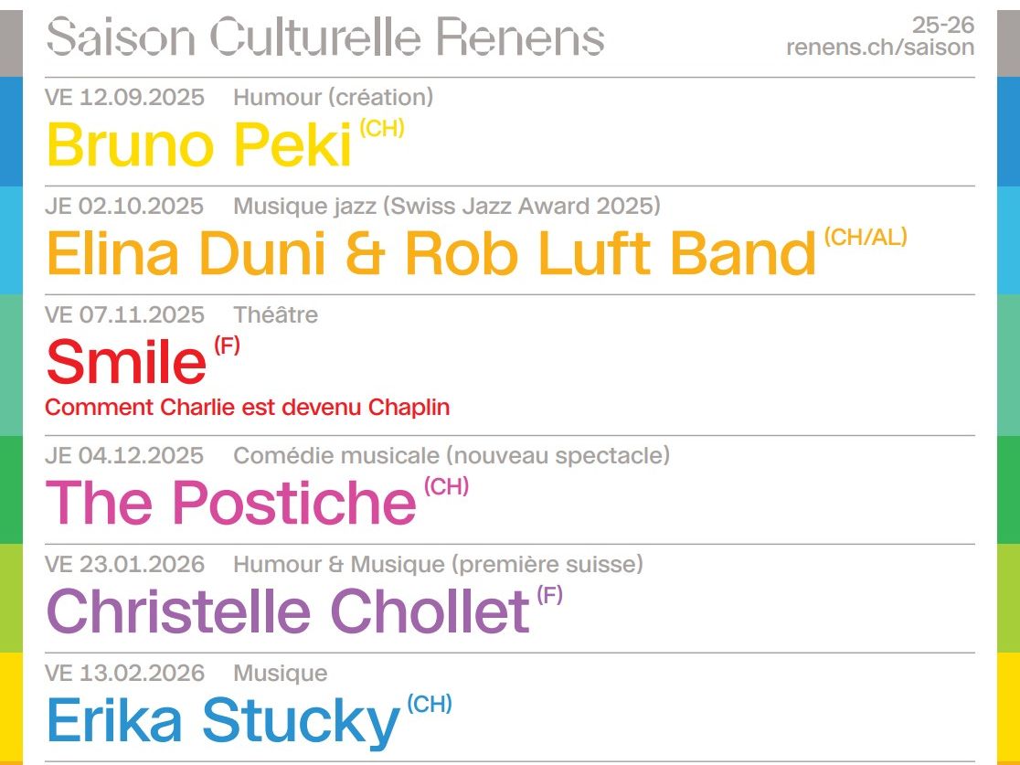1020x765 pixels.
Task: Open Elina Duni & Rob Luft Band event
Action: [430, 253]
